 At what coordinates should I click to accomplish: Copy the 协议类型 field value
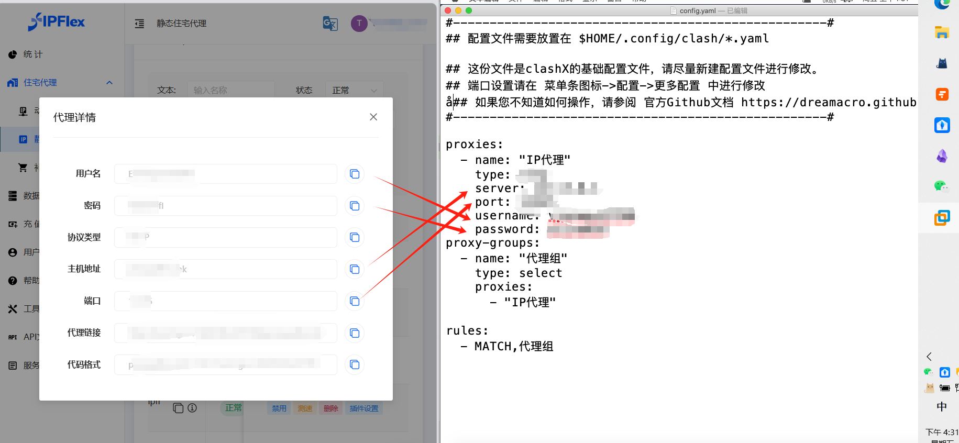click(x=355, y=237)
